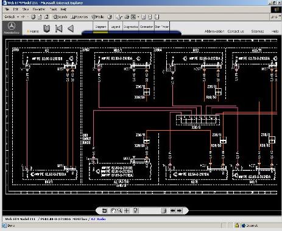Click the Media toolbar button
The image size is (282, 231).
pyautogui.click(x=98, y=17)
